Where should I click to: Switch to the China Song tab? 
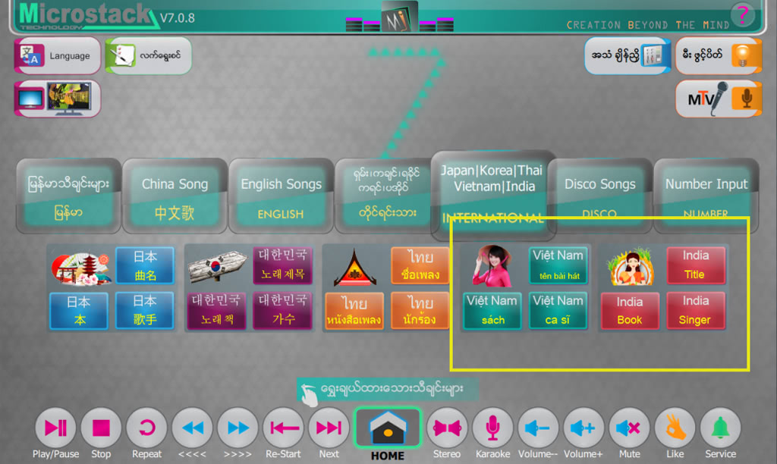click(175, 196)
